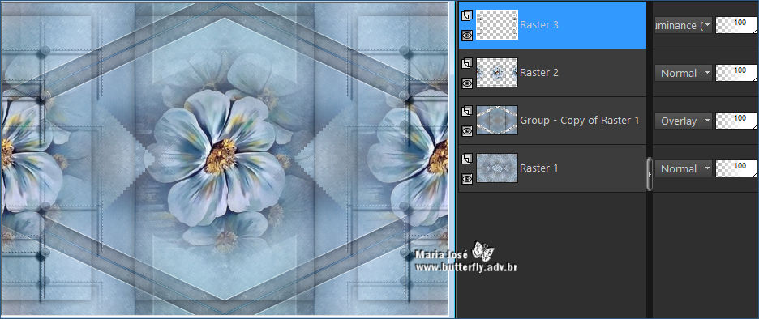Hide the Raster 3 layer

[466, 36]
